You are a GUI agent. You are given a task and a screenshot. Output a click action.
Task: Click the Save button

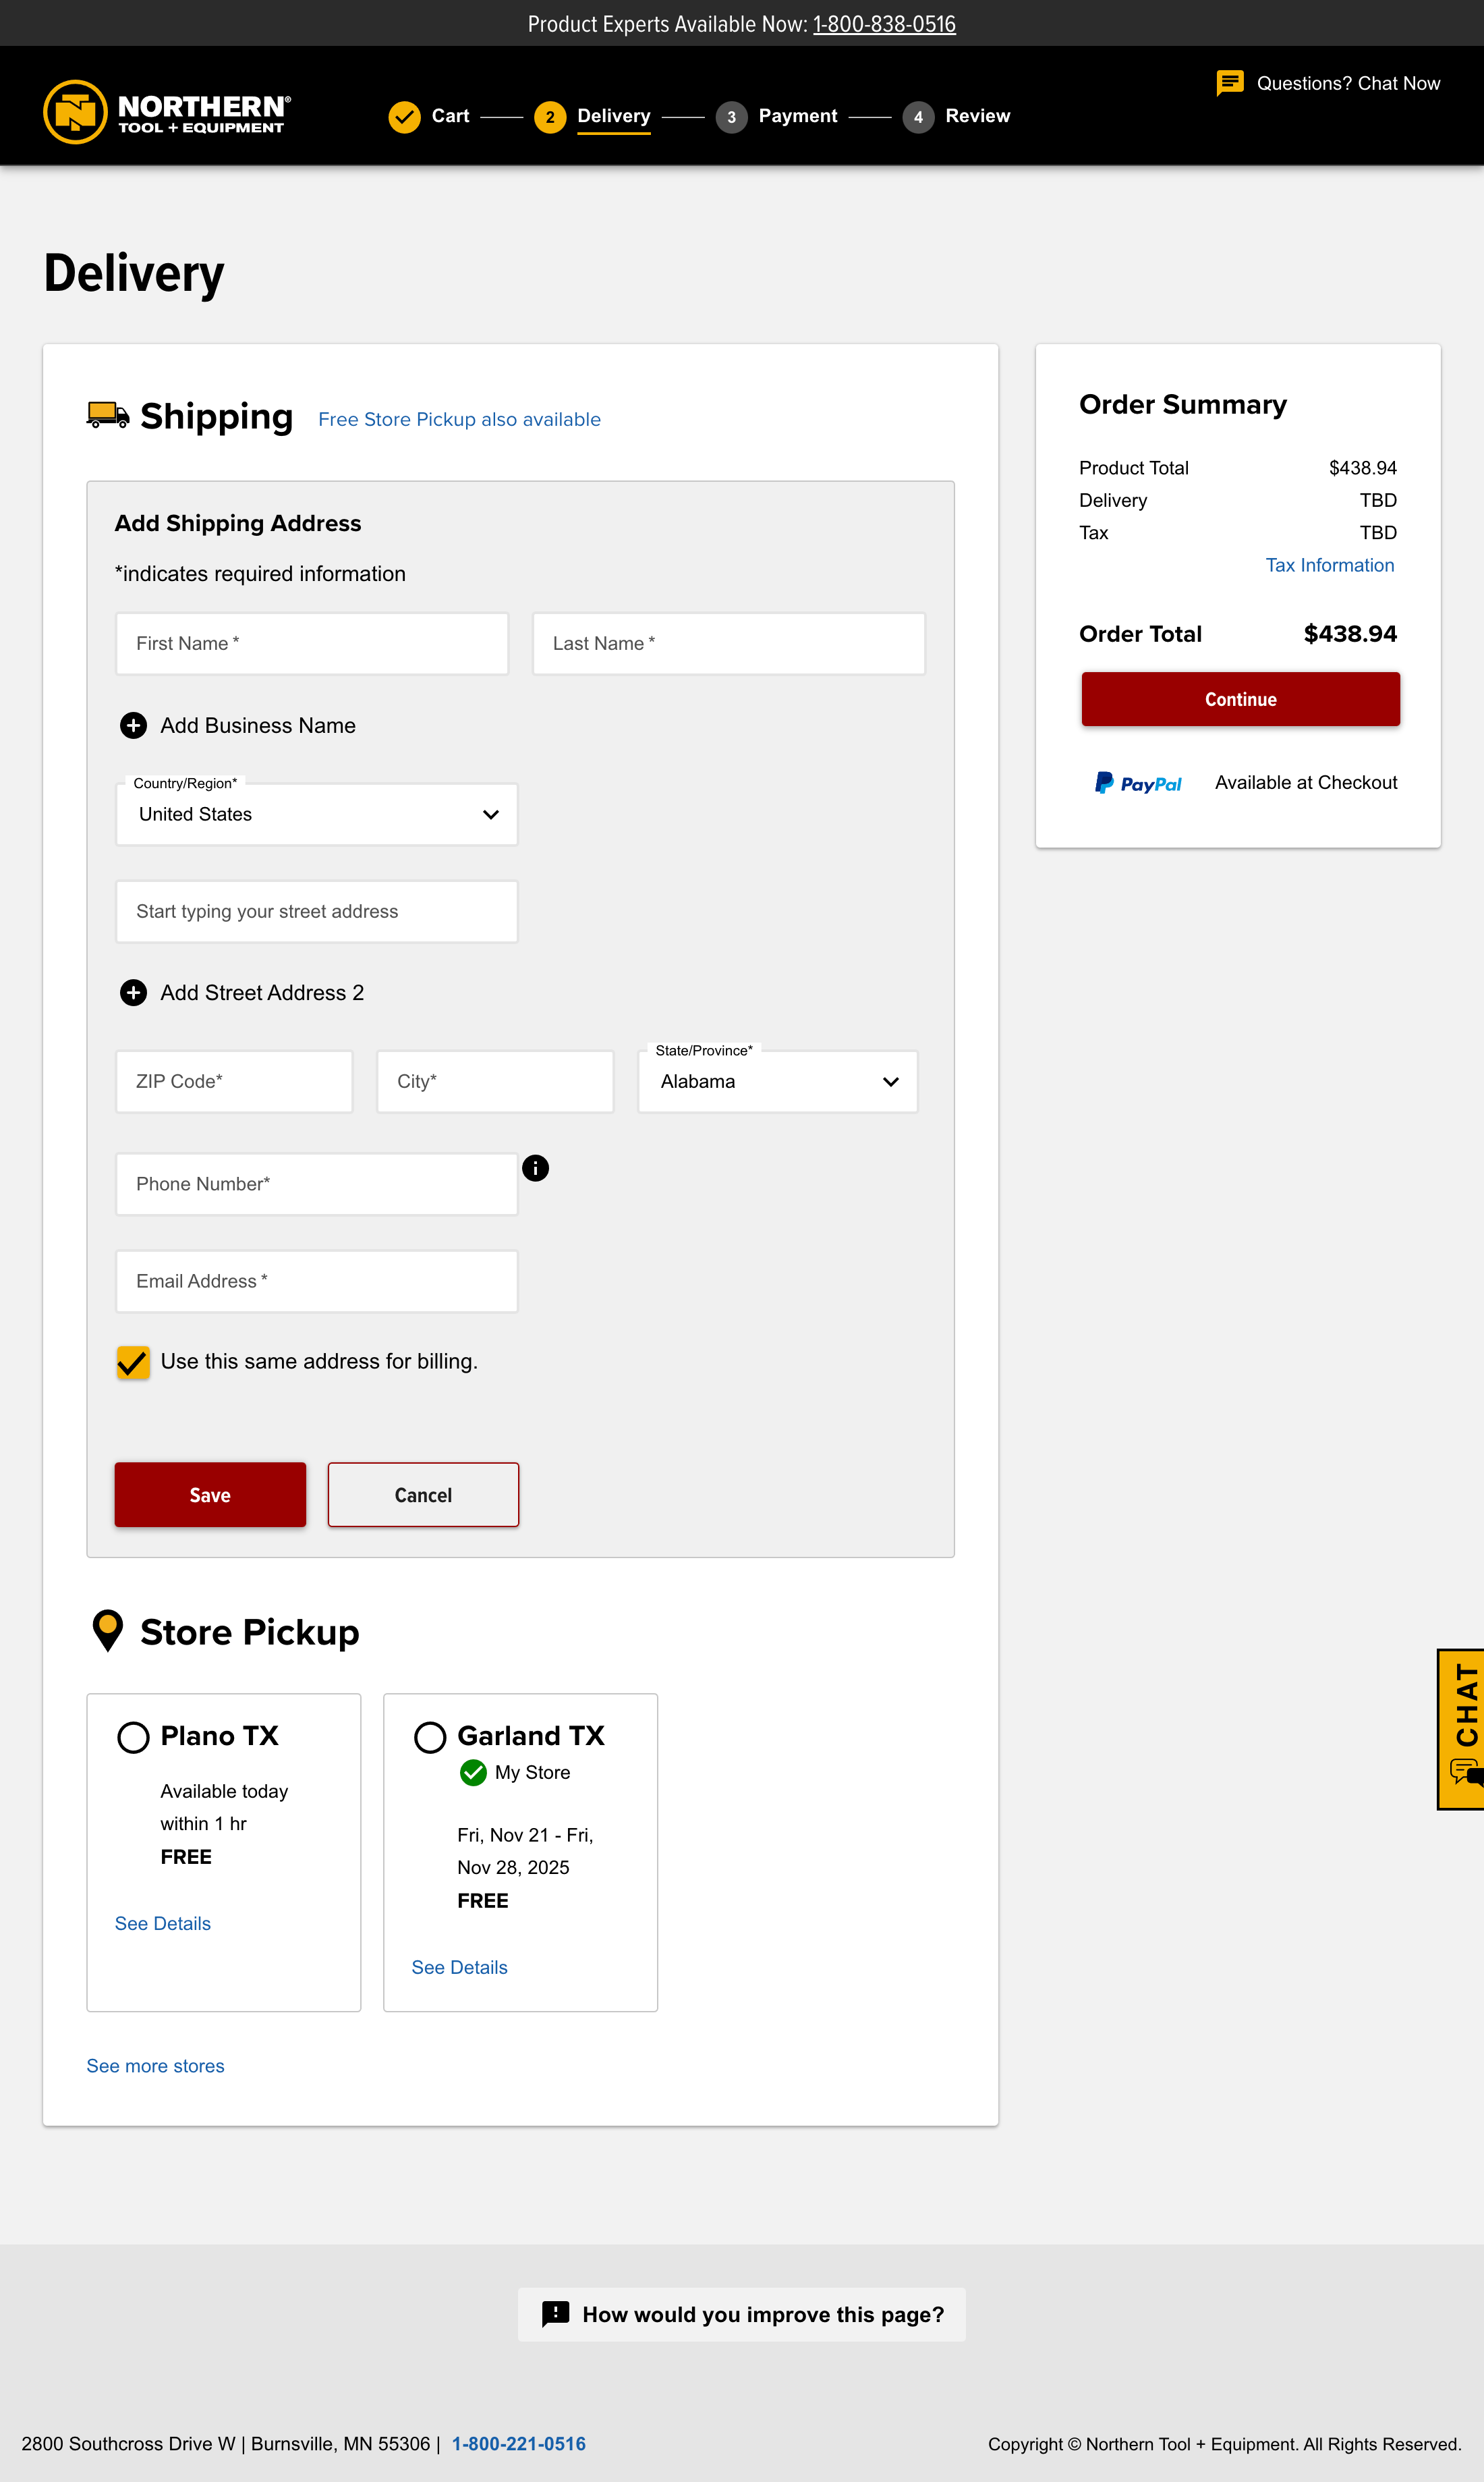click(210, 1495)
